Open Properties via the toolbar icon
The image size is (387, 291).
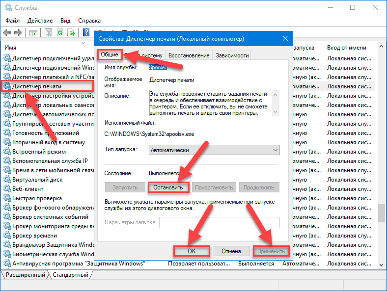tap(48, 32)
